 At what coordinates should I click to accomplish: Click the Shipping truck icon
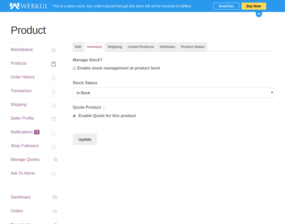tap(53, 105)
